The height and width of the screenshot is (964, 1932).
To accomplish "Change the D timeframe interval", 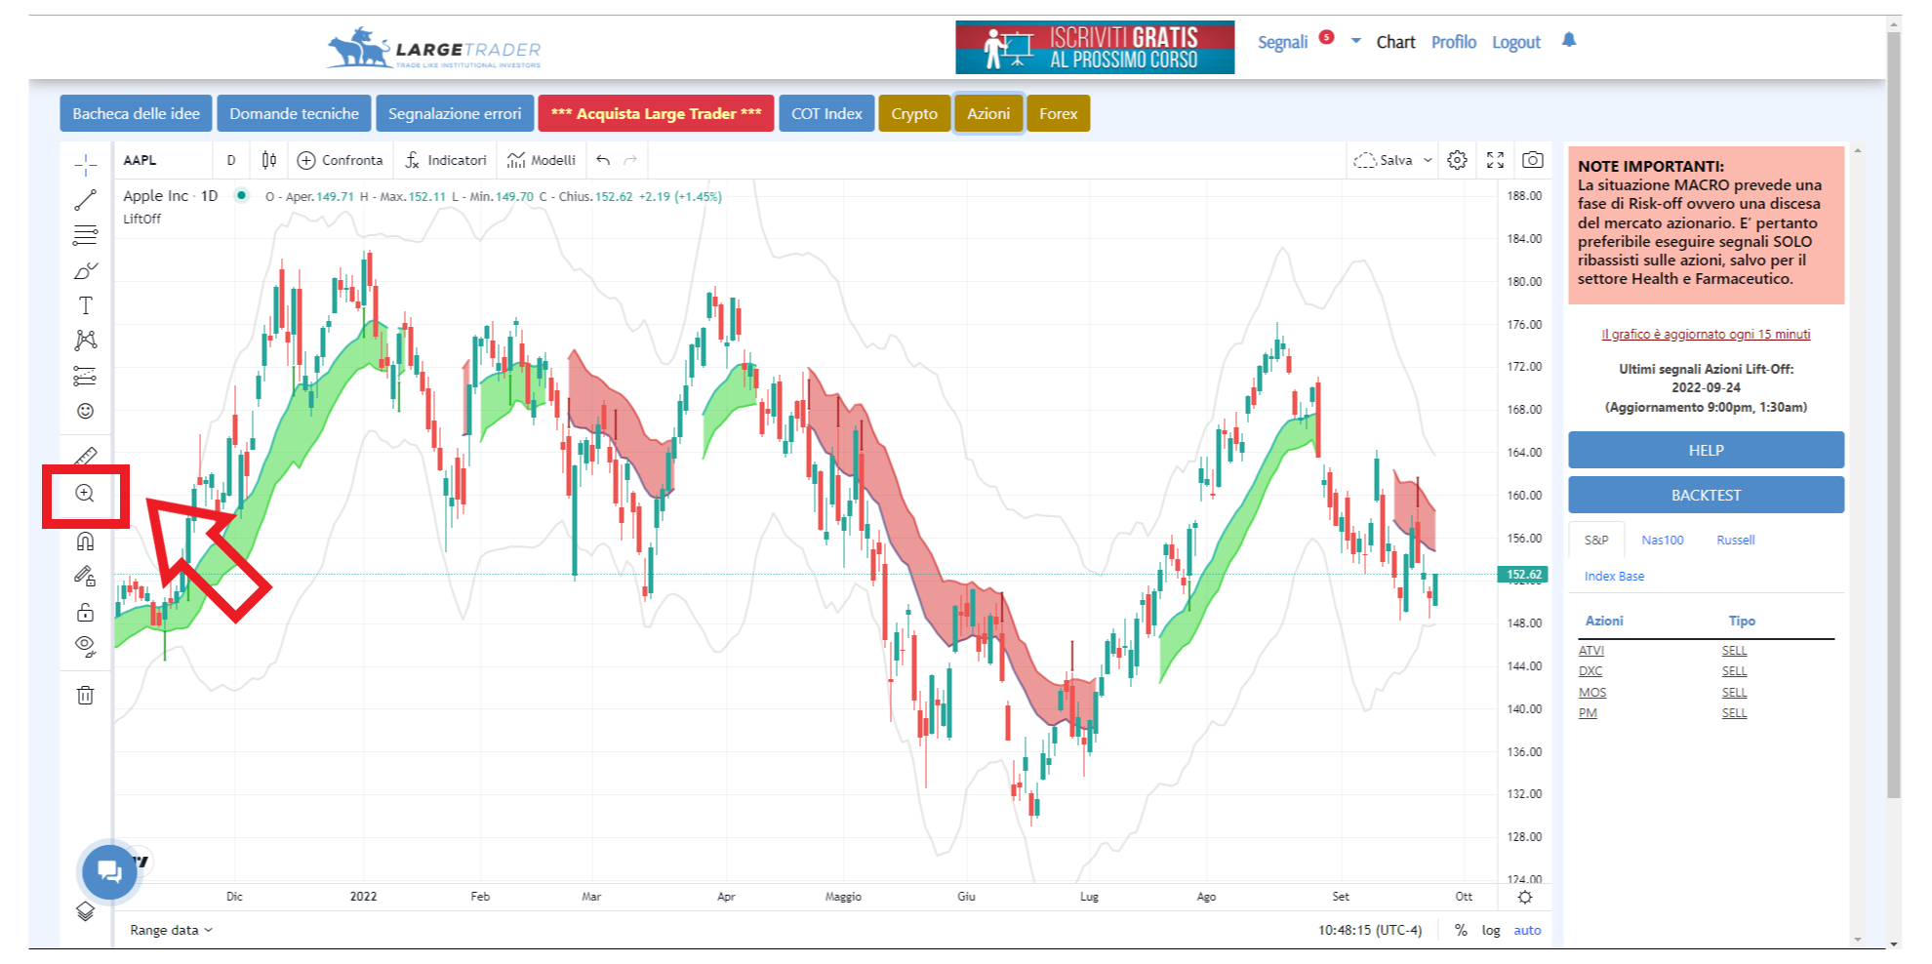I will [231, 160].
